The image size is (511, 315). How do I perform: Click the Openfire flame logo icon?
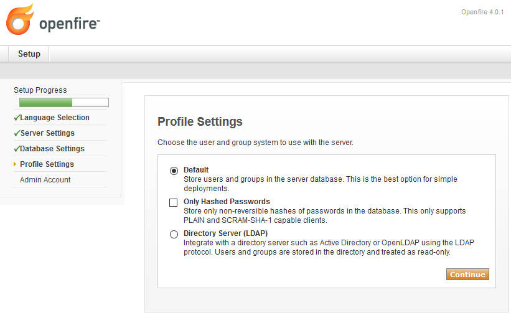pos(19,19)
